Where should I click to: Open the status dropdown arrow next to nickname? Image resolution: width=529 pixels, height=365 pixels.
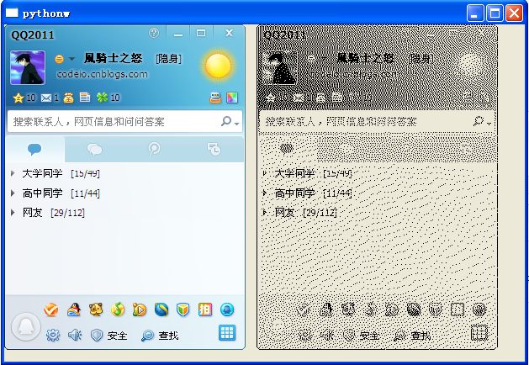point(71,59)
